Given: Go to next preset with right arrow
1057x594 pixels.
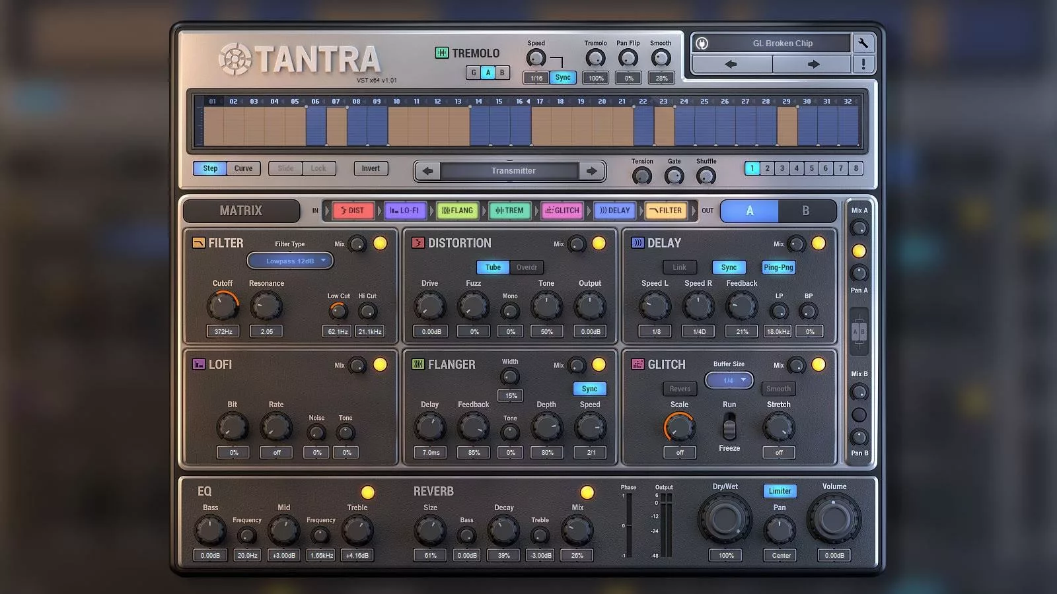Looking at the screenshot, I should (813, 64).
